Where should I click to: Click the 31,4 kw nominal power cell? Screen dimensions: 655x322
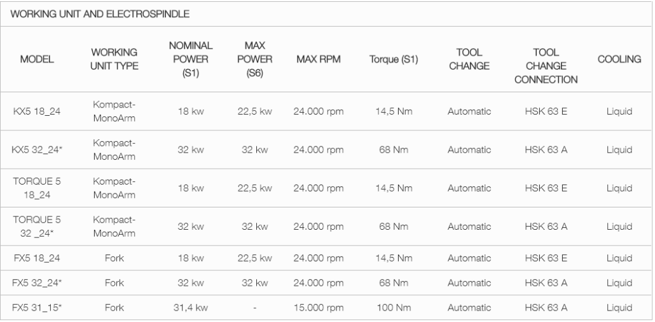(191, 308)
